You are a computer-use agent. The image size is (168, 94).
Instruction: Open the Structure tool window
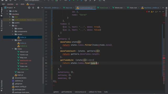2,25
